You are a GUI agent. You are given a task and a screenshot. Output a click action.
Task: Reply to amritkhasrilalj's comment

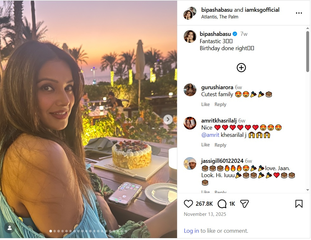click(x=220, y=145)
